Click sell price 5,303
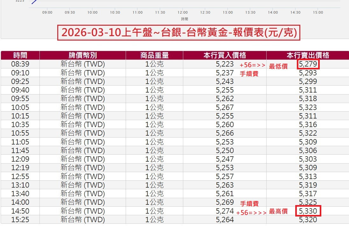The image size is (349, 226). 308,159
